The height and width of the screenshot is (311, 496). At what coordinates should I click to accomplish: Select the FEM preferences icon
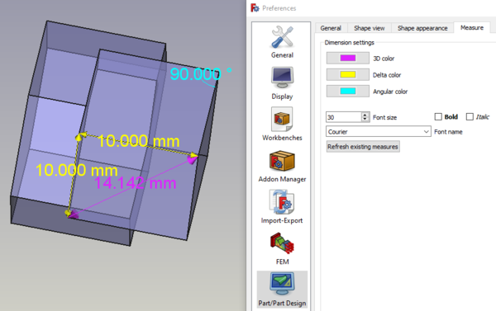tap(282, 243)
